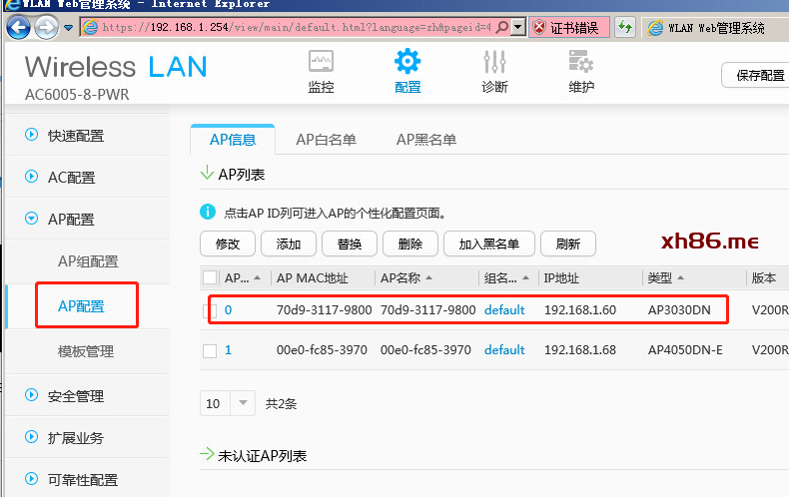
Task: Open the 监控 monitoring icon
Action: point(321,62)
